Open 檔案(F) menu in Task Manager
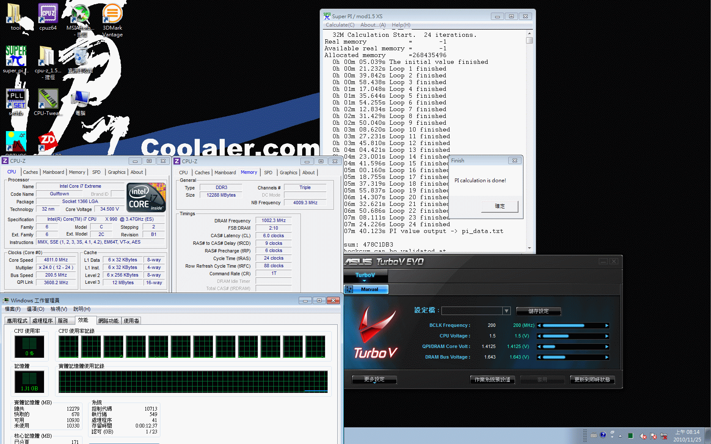711x444 pixels. click(13, 309)
